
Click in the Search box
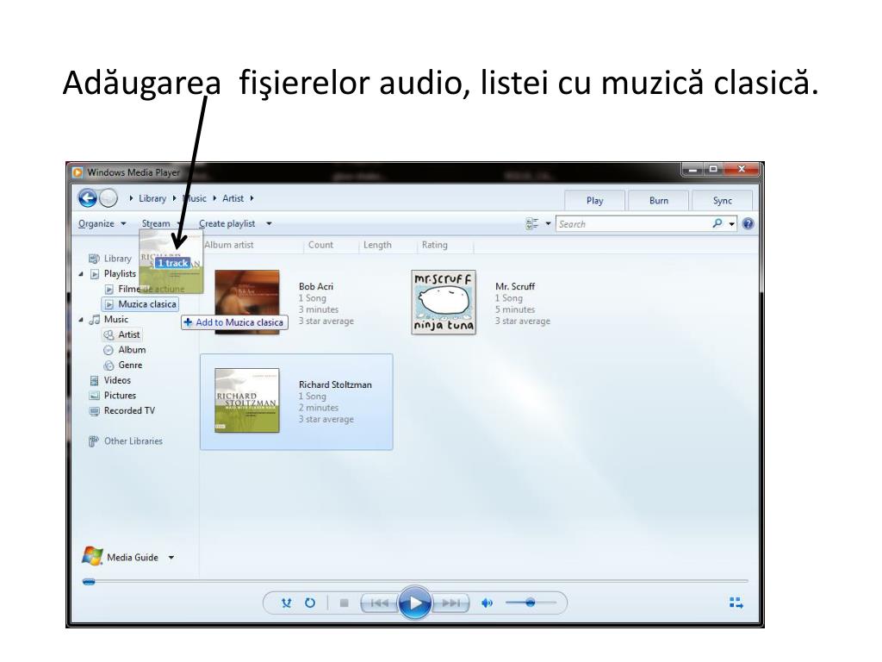click(633, 224)
